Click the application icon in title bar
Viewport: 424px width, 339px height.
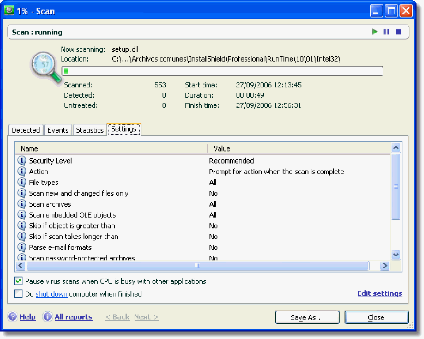pos(9,10)
